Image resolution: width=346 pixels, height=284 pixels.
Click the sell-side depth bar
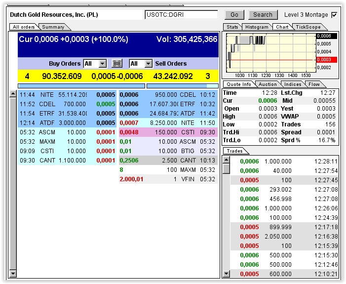click(183, 86)
